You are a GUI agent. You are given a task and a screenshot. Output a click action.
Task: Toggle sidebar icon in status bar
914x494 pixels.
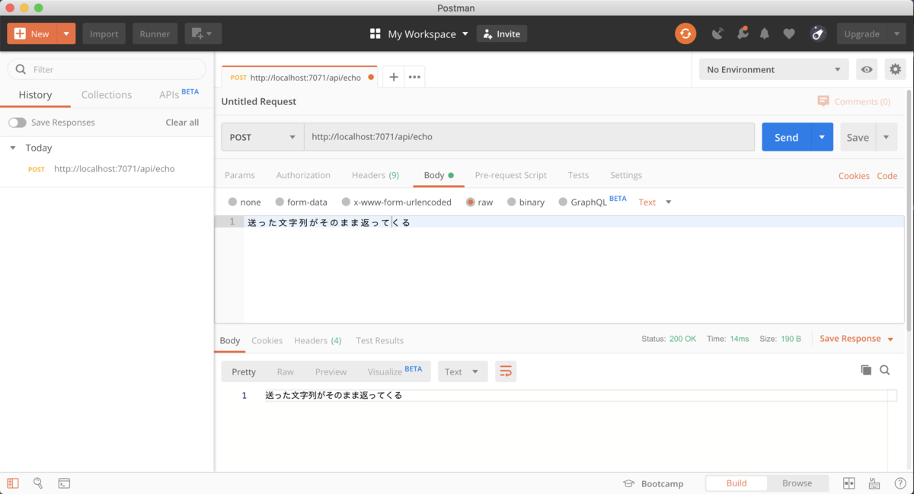12,483
